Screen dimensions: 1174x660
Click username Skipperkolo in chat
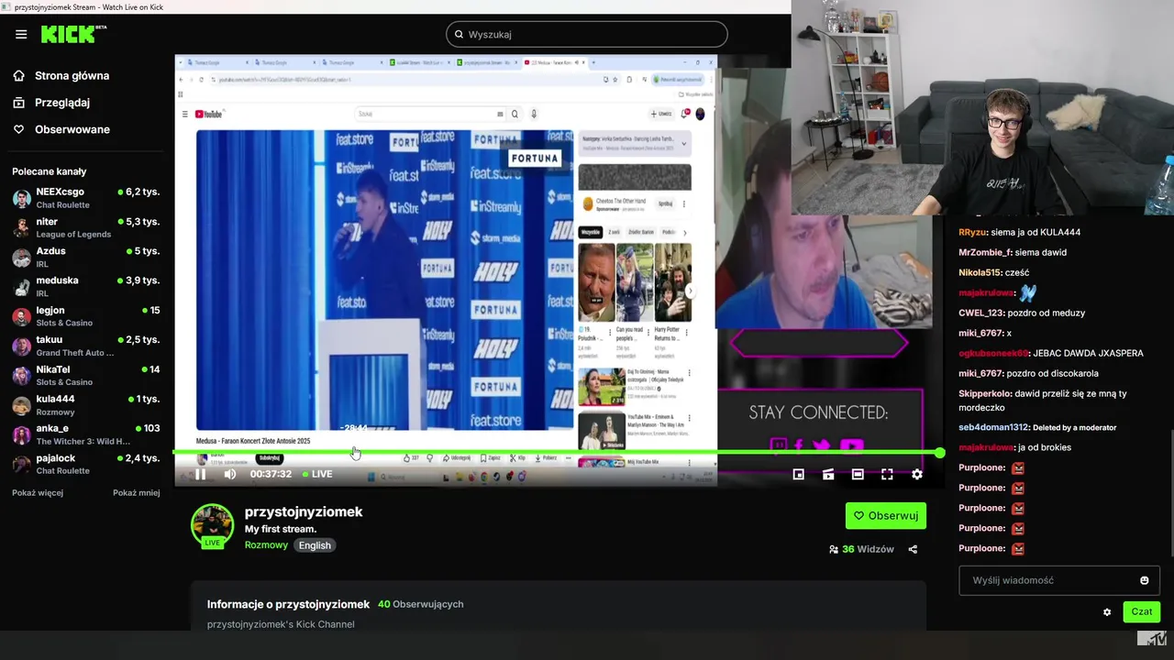(985, 393)
